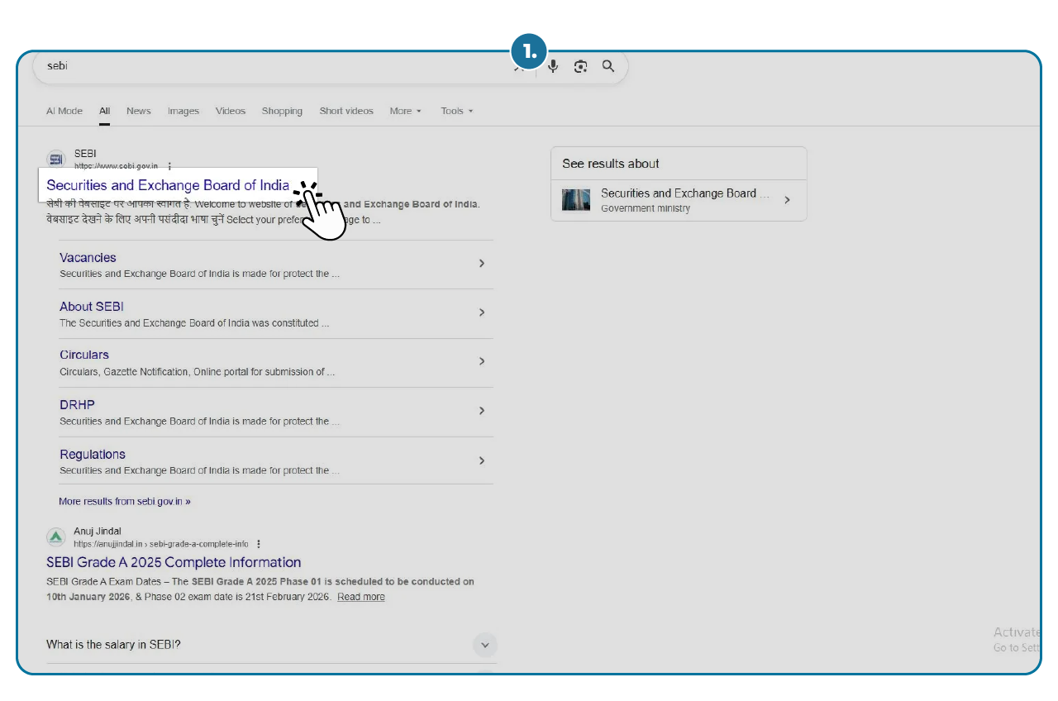Select the AI Mode tab
The width and height of the screenshot is (1058, 701).
64,111
